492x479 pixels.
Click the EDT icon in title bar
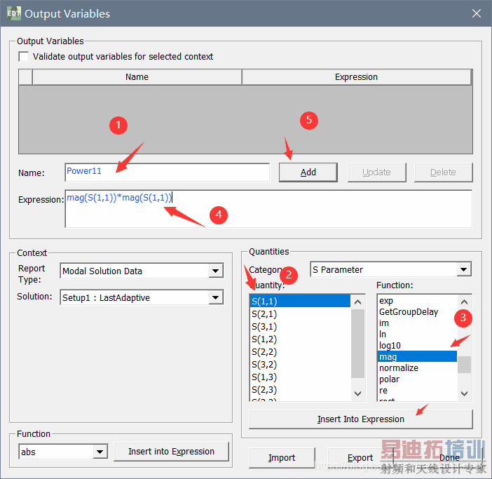[13, 13]
